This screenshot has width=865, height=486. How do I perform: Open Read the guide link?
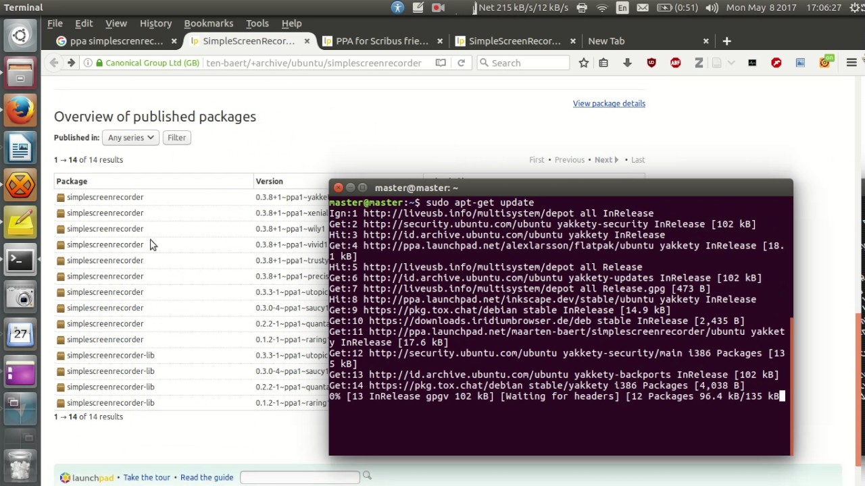[x=207, y=477]
